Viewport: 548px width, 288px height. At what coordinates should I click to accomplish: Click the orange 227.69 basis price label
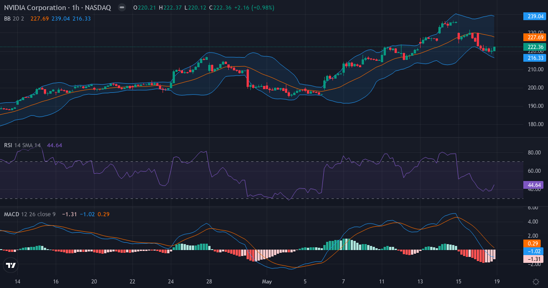[535, 37]
